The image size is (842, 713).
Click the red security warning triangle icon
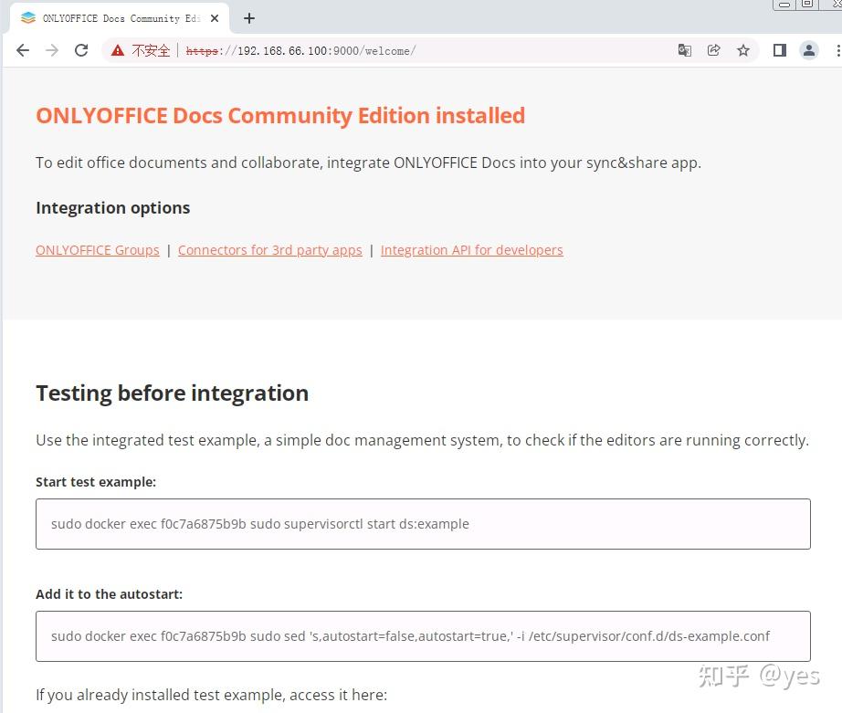tap(117, 50)
